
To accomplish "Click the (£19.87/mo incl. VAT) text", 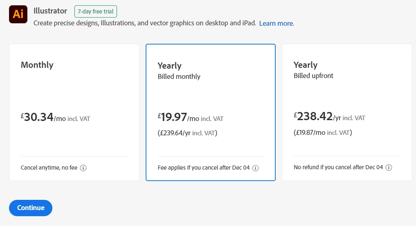I will pyautogui.click(x=323, y=132).
